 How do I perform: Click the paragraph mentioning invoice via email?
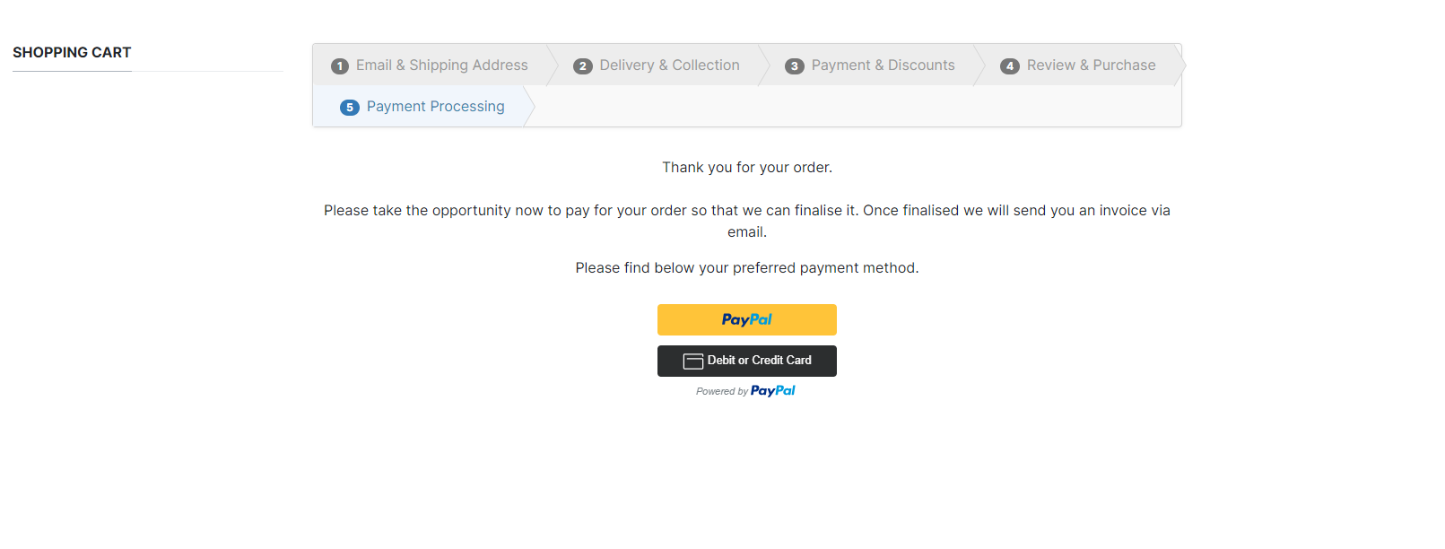pyautogui.click(x=746, y=211)
